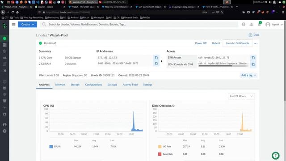Open the Settings tab
The image size is (286, 161).
[x=148, y=85]
